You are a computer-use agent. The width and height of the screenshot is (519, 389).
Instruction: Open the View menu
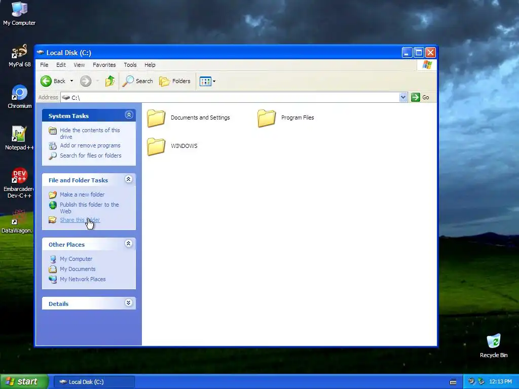(x=79, y=65)
